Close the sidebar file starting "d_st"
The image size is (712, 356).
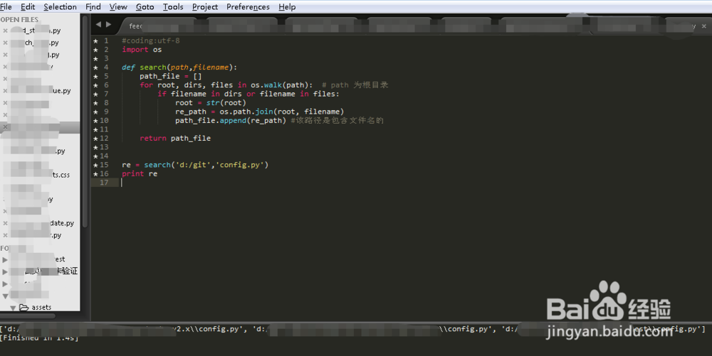pos(5,31)
